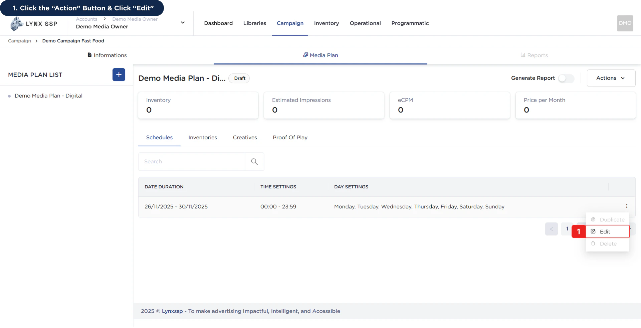This screenshot has height=328, width=641.
Task: Click the Demo Media Owner breadcrumb
Action: (x=135, y=19)
